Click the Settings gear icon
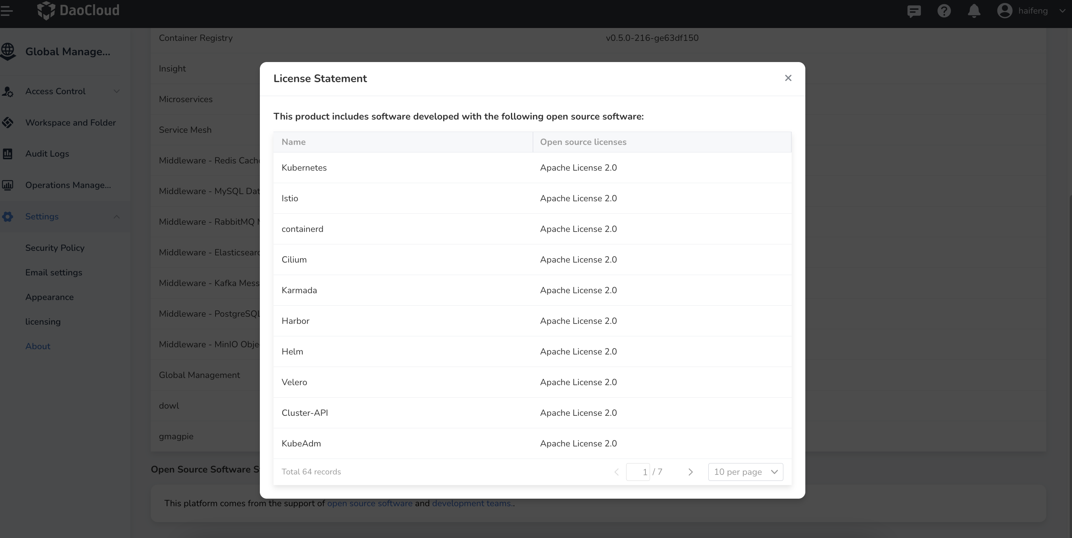This screenshot has height=538, width=1072. (8, 217)
